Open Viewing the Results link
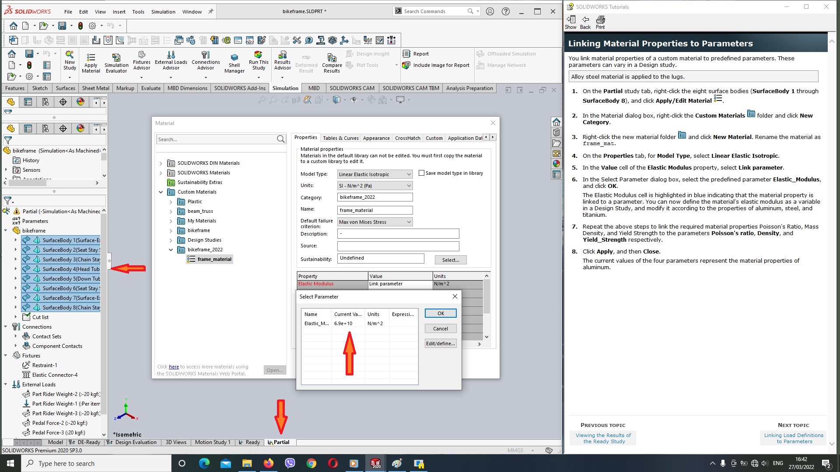 pyautogui.click(x=603, y=438)
